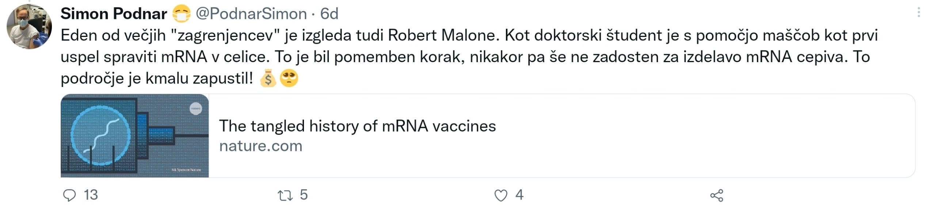Click the retweet count of 5
The height and width of the screenshot is (205, 933).
(x=304, y=195)
